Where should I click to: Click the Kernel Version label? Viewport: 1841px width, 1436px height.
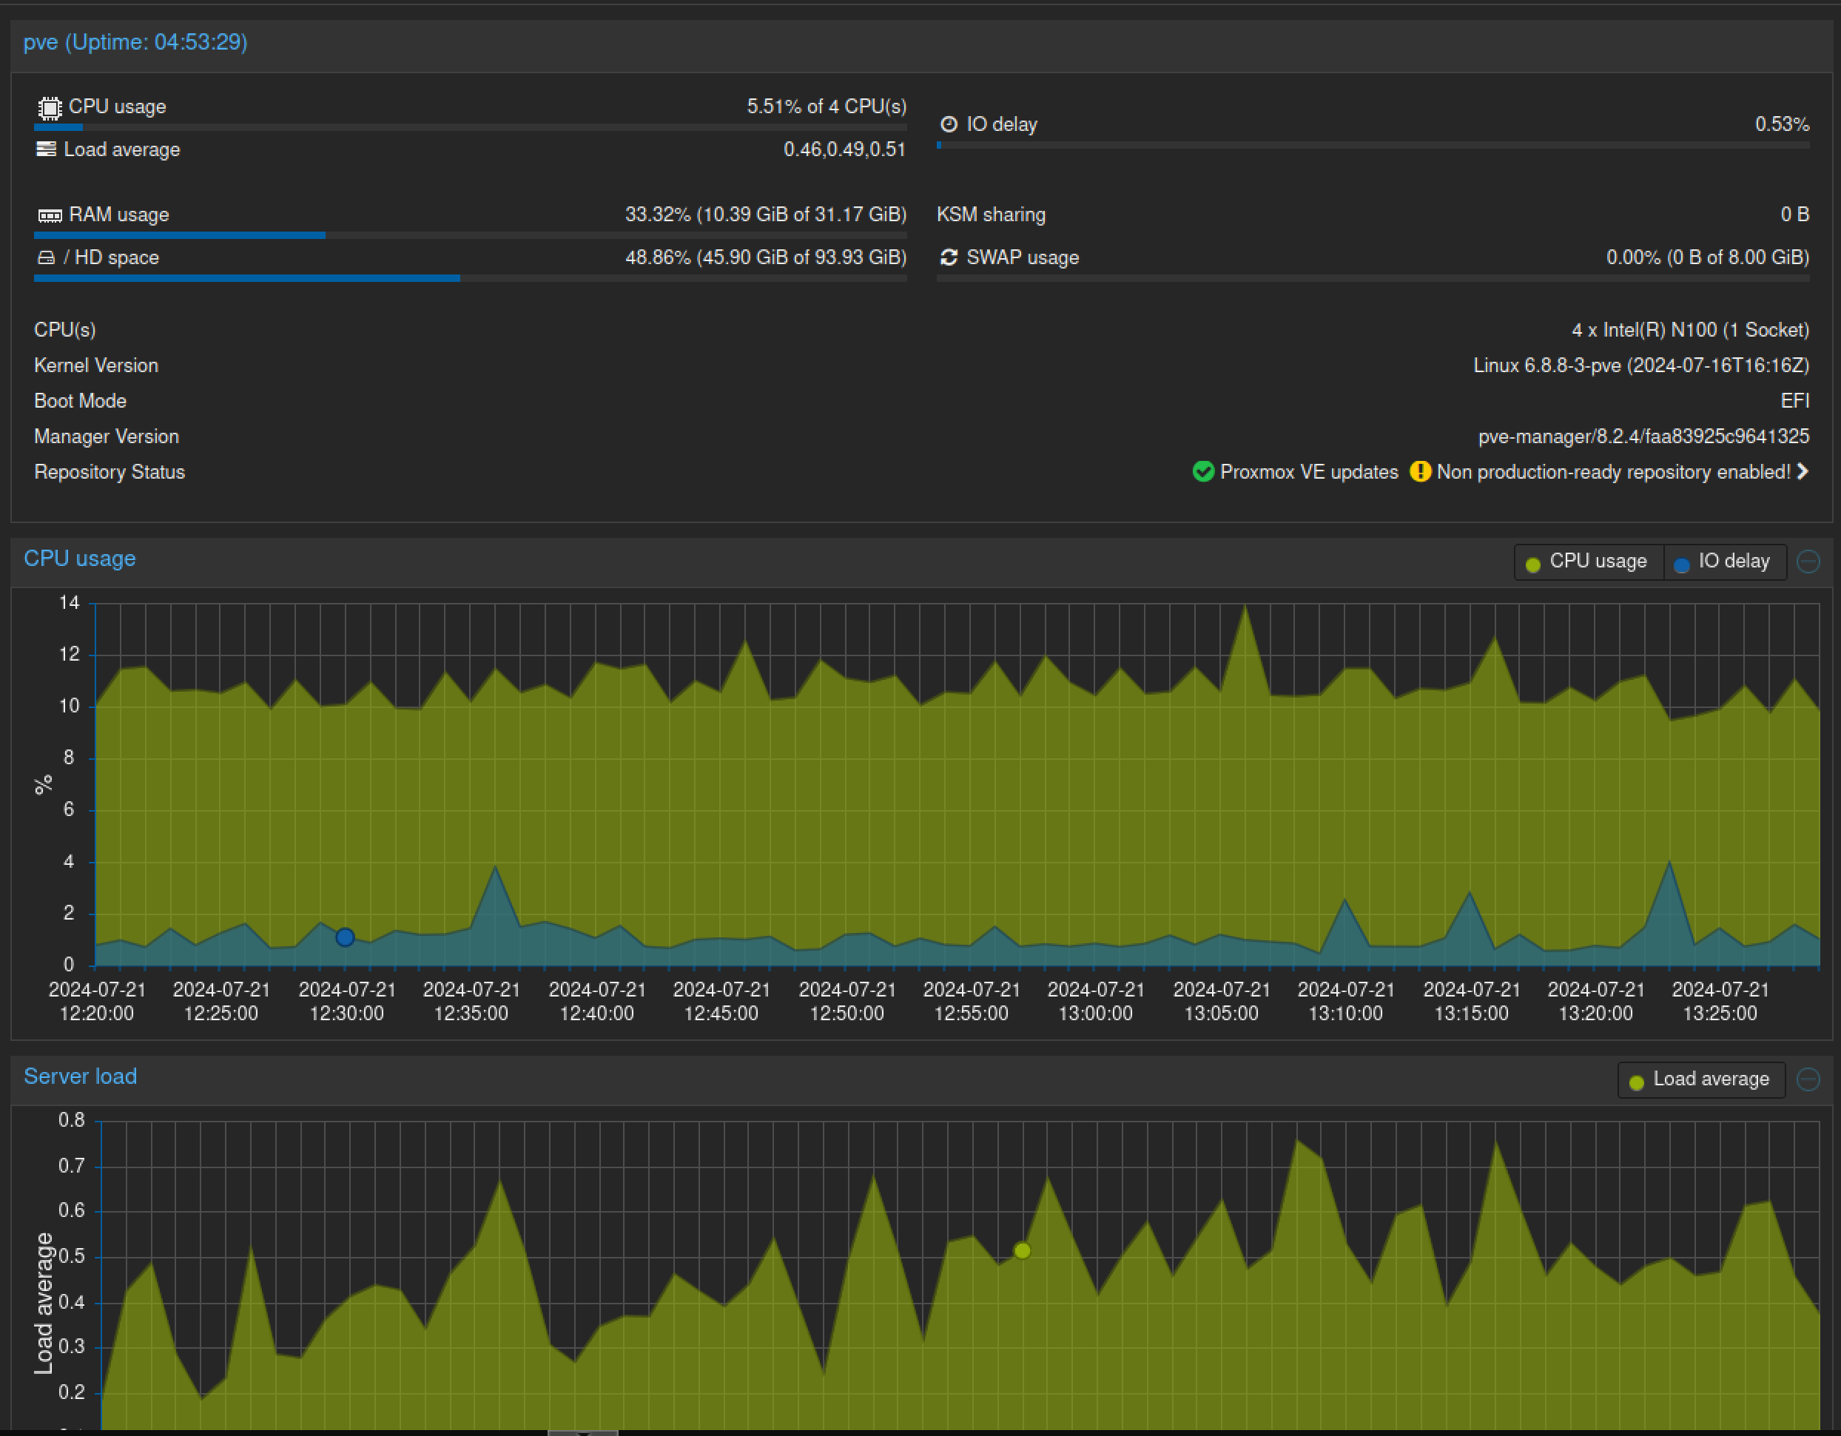96,365
